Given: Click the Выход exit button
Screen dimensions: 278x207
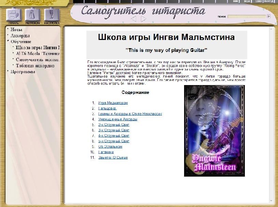Looking at the screenshot, I should (x=269, y=1).
